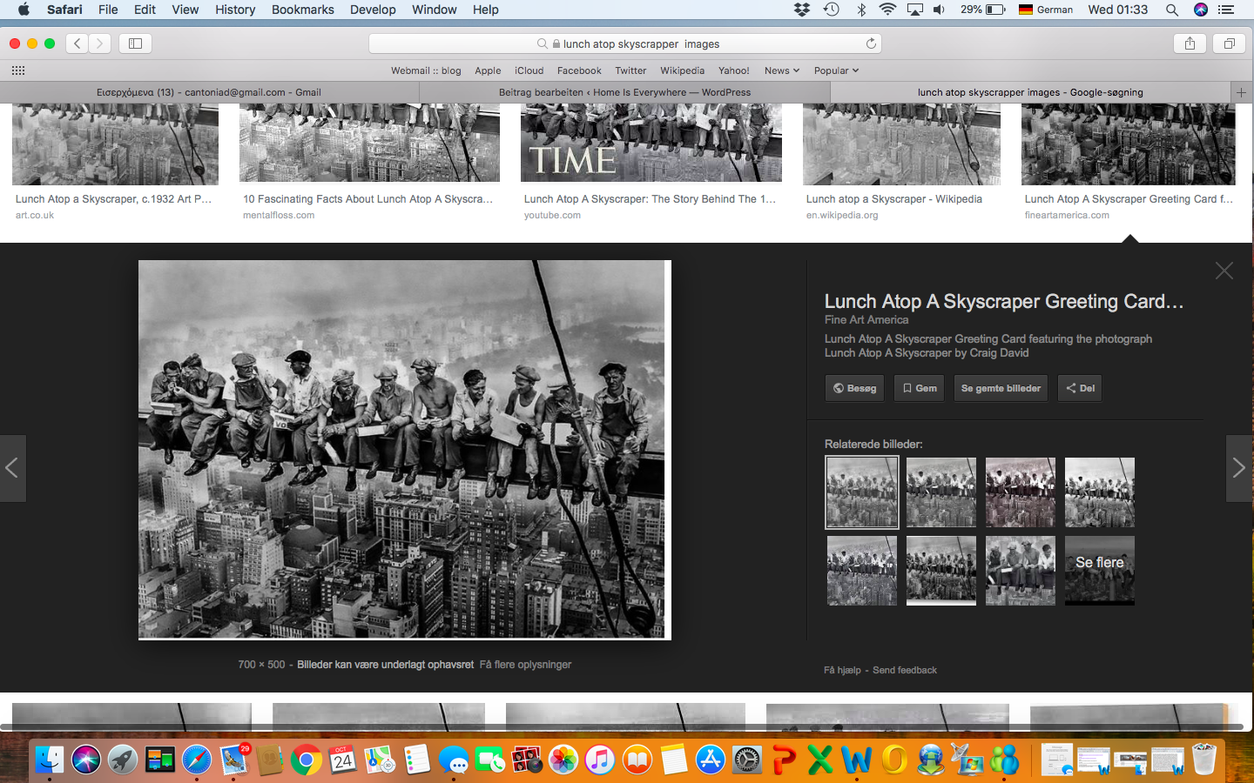Screen dimensions: 1254x783
Task: Close the image preview panel with X
Action: coord(1224,271)
